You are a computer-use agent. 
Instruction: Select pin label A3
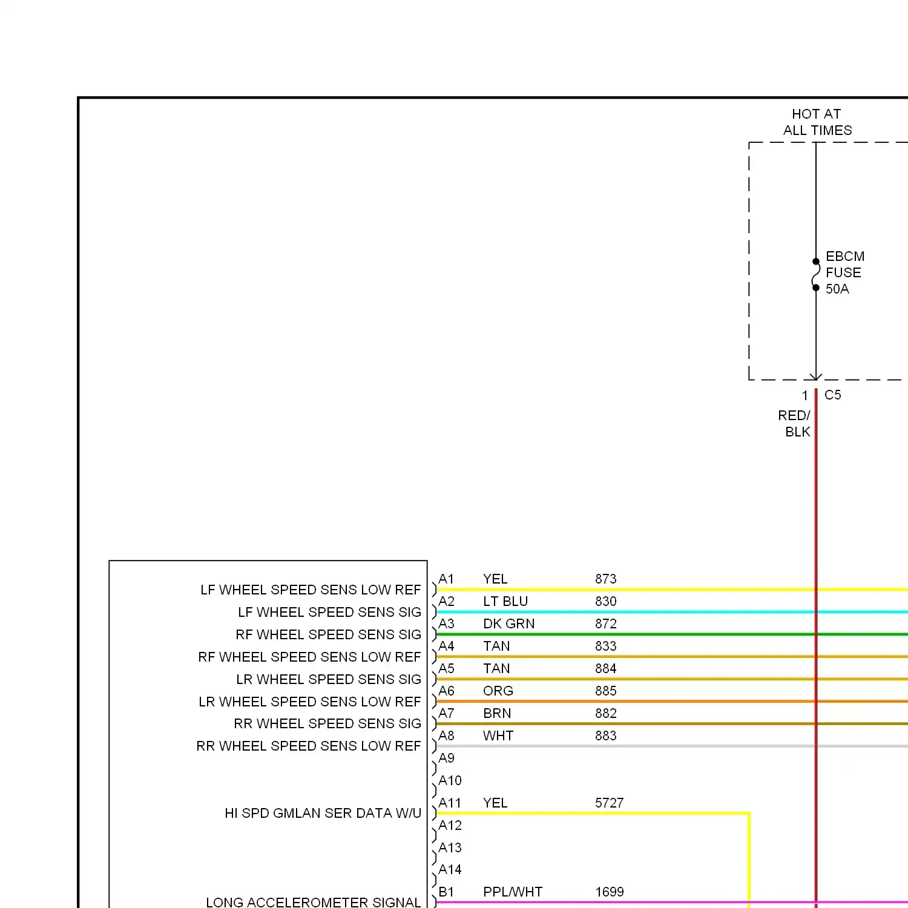click(x=446, y=623)
